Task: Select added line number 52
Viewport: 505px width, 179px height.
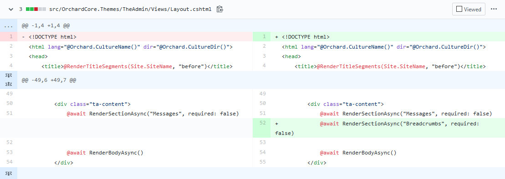Action: [x=261, y=124]
